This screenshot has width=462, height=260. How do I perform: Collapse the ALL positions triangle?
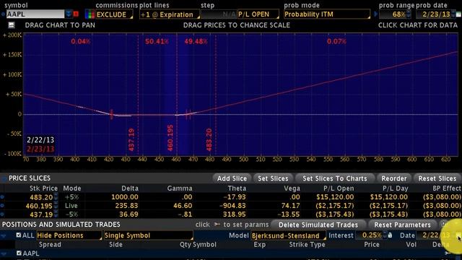point(4,236)
